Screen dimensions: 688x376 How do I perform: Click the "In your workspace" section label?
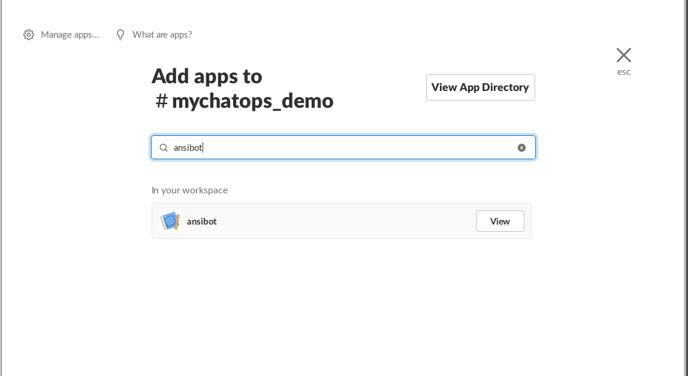click(189, 190)
